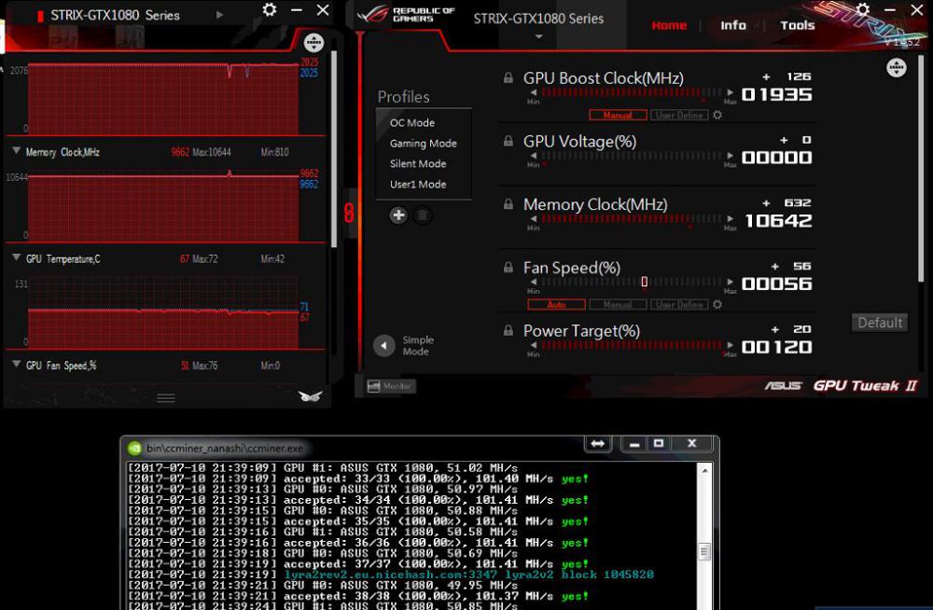This screenshot has height=610, width=933.
Task: Click the lock icon beside GPU Boost Clock
Action: (508, 78)
